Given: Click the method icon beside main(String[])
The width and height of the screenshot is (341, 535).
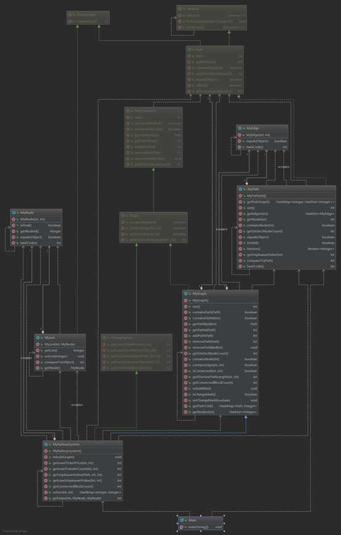Looking at the screenshot, I should (182, 527).
